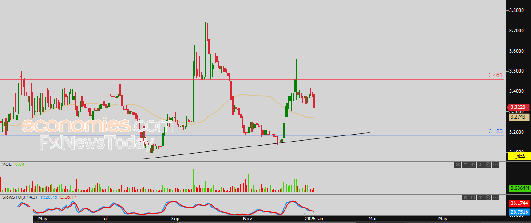The height and width of the screenshot is (223, 531).
Task: Click the D:26.17 value text
Action: (x=68, y=197)
